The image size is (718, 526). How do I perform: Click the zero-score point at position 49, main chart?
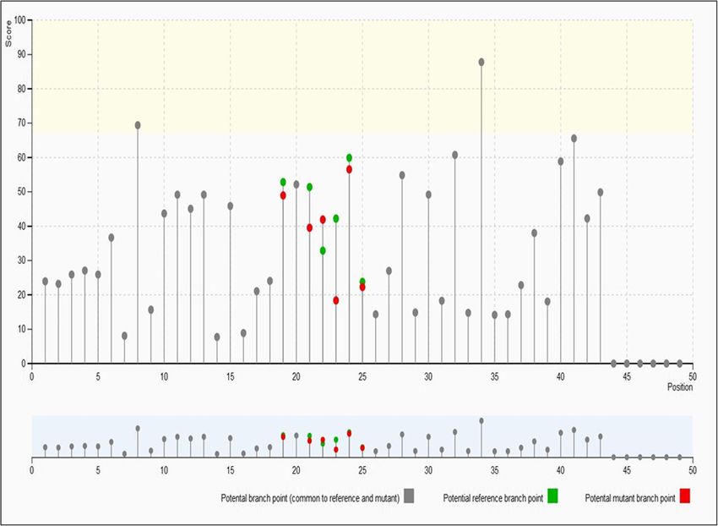[x=679, y=364]
